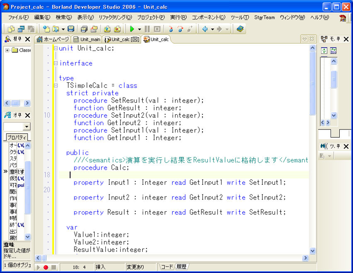The height and width of the screenshot is (273, 353).
Task: Open the プロジェクト(P) menu
Action: [151, 17]
